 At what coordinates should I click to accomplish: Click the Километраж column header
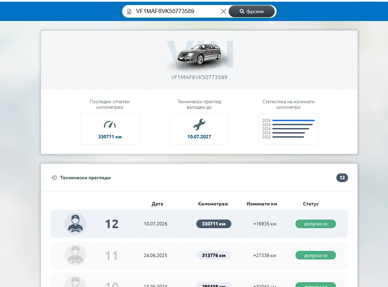pos(213,204)
